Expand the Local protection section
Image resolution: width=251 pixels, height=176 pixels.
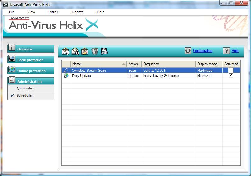click(x=31, y=60)
